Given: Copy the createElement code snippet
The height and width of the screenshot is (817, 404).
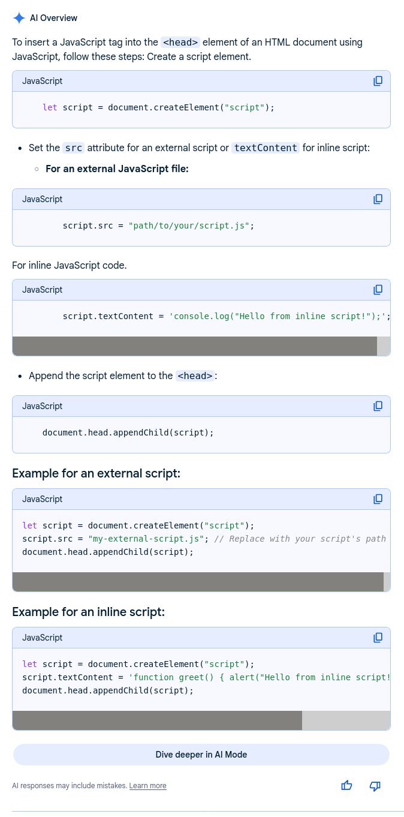Looking at the screenshot, I should 378,81.
